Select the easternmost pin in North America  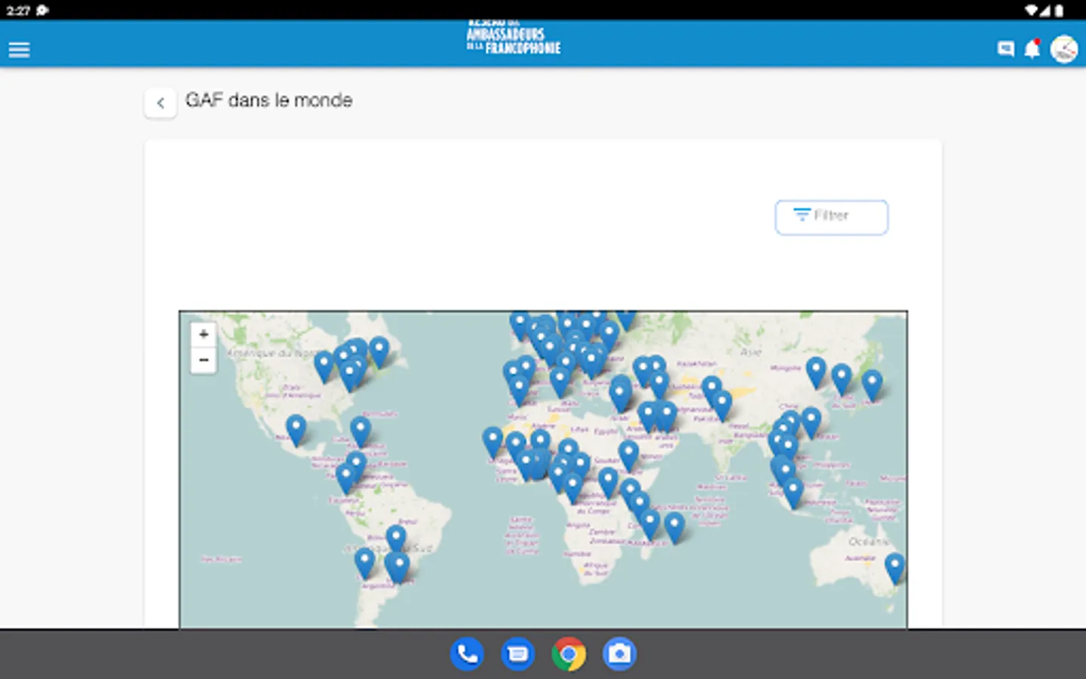379,352
